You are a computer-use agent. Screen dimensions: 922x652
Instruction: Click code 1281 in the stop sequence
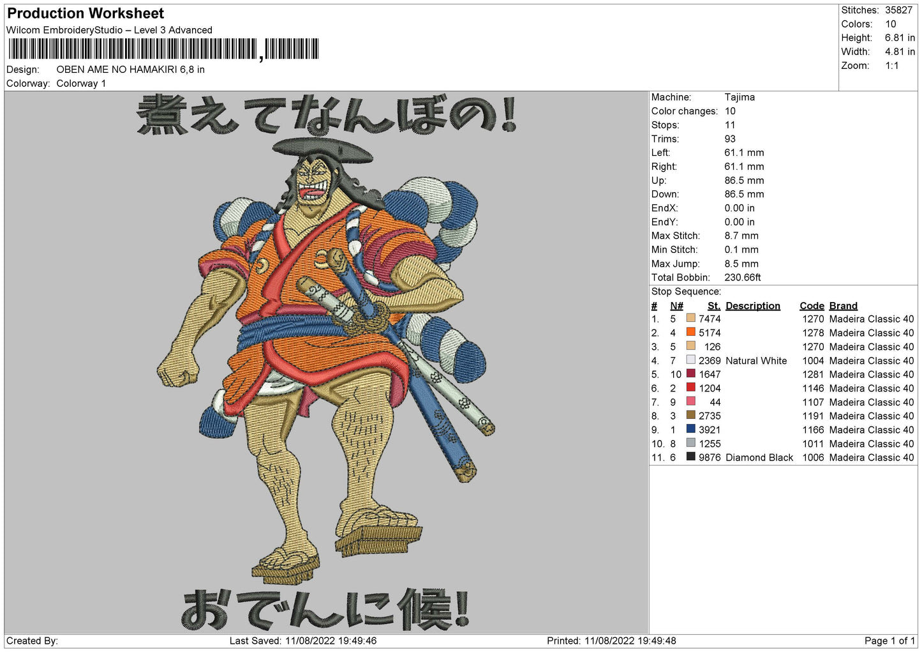pos(813,374)
